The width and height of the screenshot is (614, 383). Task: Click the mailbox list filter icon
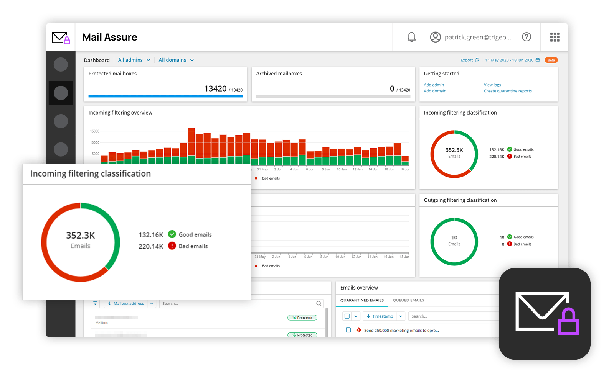[x=96, y=303]
